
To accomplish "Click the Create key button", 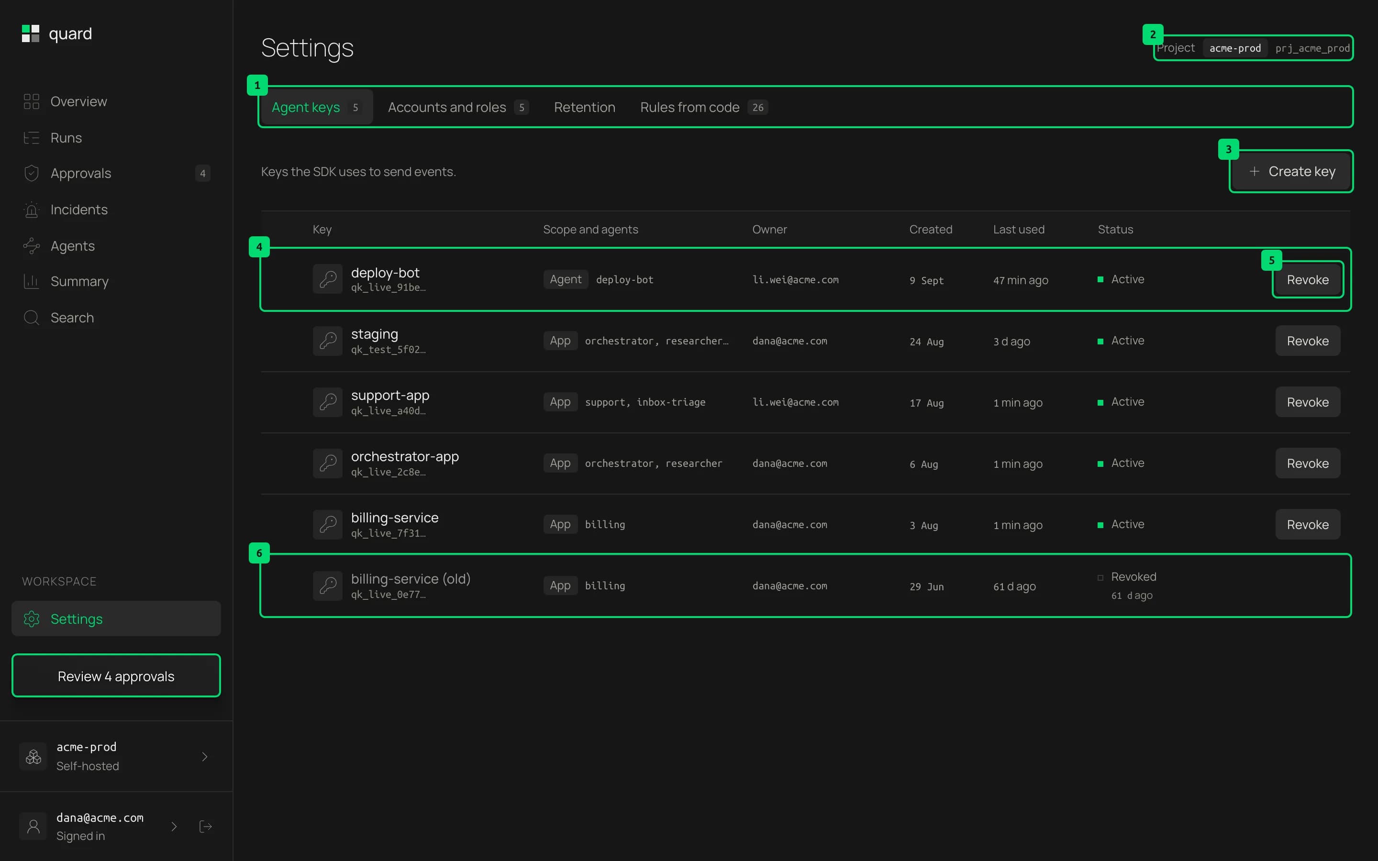I will [x=1291, y=171].
